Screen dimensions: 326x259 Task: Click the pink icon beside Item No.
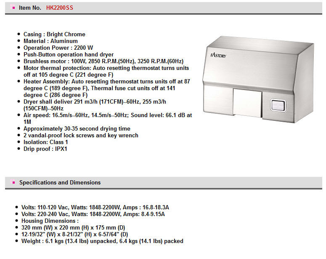13,8
